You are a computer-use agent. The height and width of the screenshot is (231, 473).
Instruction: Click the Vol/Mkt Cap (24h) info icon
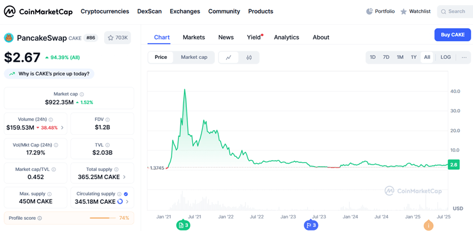point(56,145)
